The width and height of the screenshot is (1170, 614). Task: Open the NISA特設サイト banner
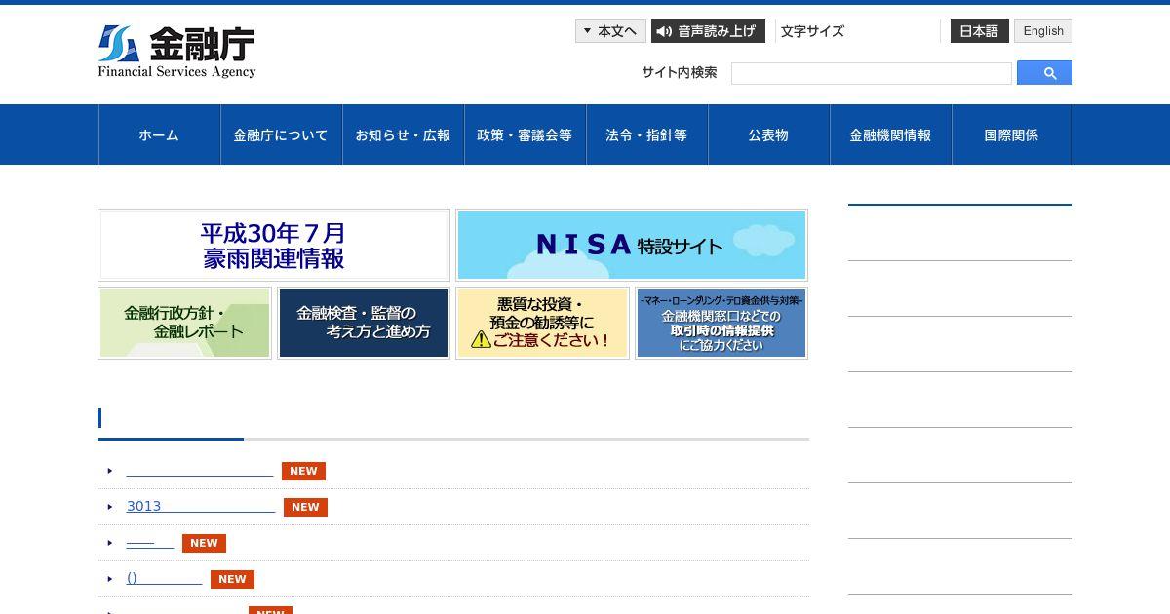632,245
